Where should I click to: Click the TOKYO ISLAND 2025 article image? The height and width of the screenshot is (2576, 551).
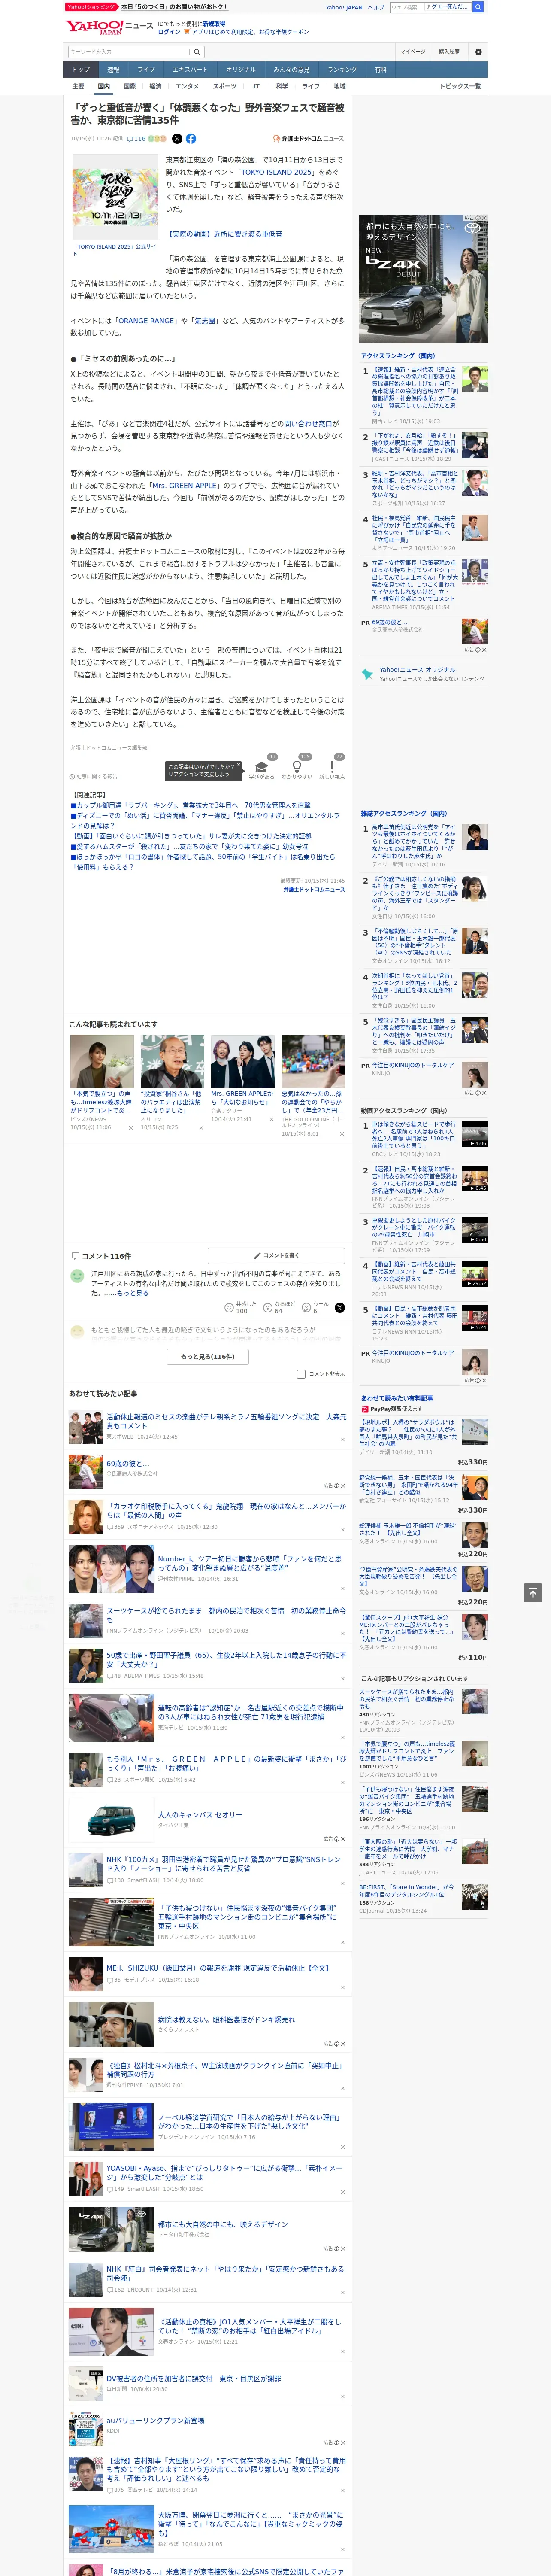pyautogui.click(x=114, y=197)
